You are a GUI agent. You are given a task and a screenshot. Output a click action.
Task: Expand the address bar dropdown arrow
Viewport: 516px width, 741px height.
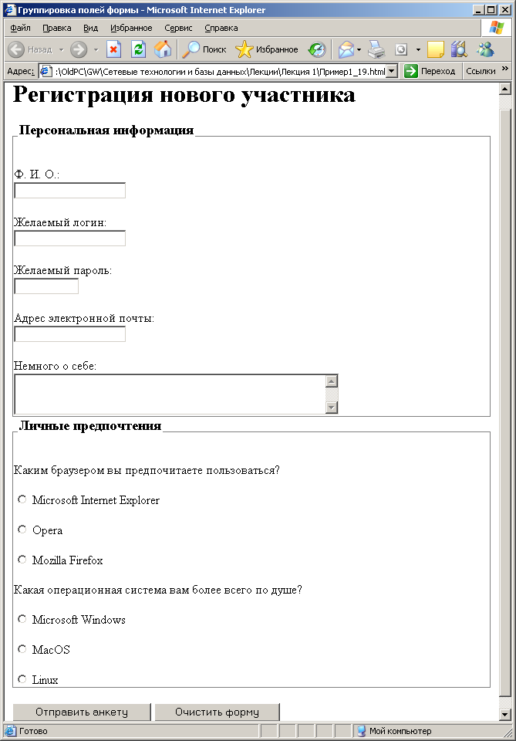pos(392,71)
